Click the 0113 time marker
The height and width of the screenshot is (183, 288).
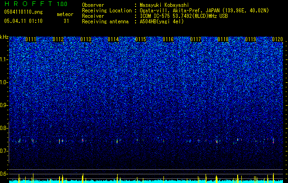click(x=86, y=39)
